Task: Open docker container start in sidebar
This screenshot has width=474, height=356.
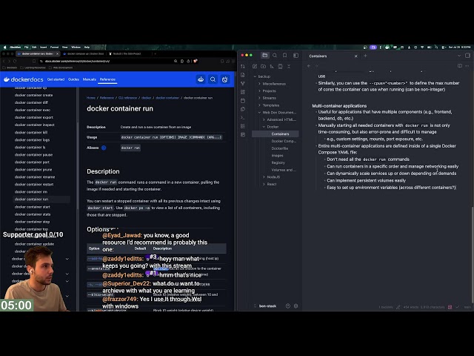Action: click(33, 207)
